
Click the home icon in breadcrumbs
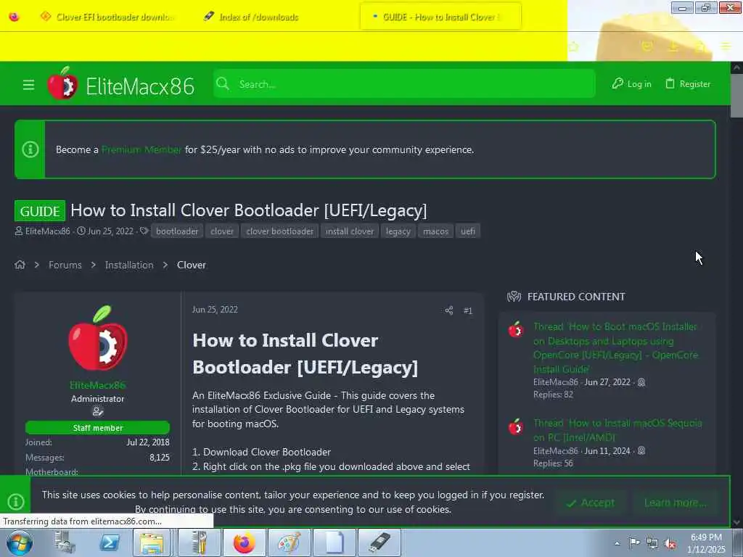(20, 265)
